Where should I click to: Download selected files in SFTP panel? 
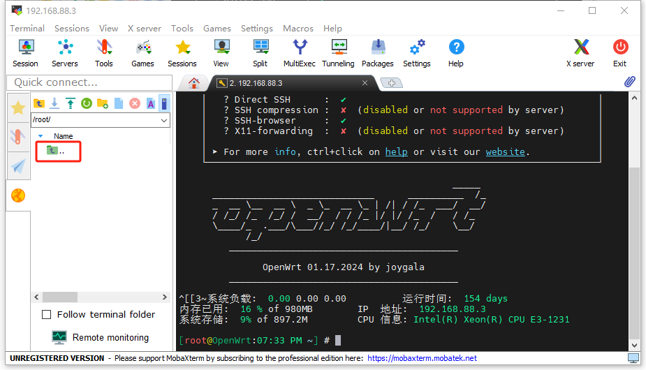(x=54, y=103)
